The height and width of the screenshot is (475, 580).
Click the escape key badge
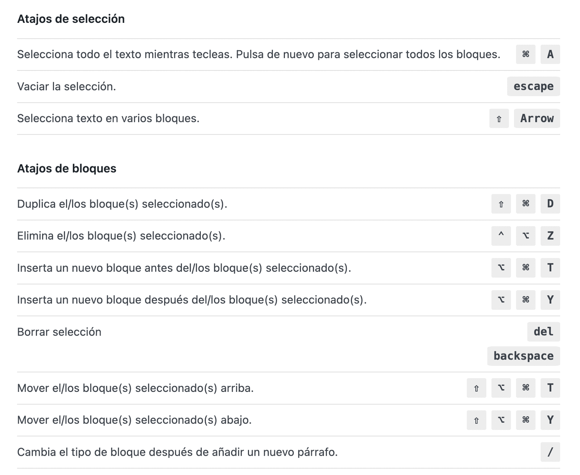click(533, 86)
